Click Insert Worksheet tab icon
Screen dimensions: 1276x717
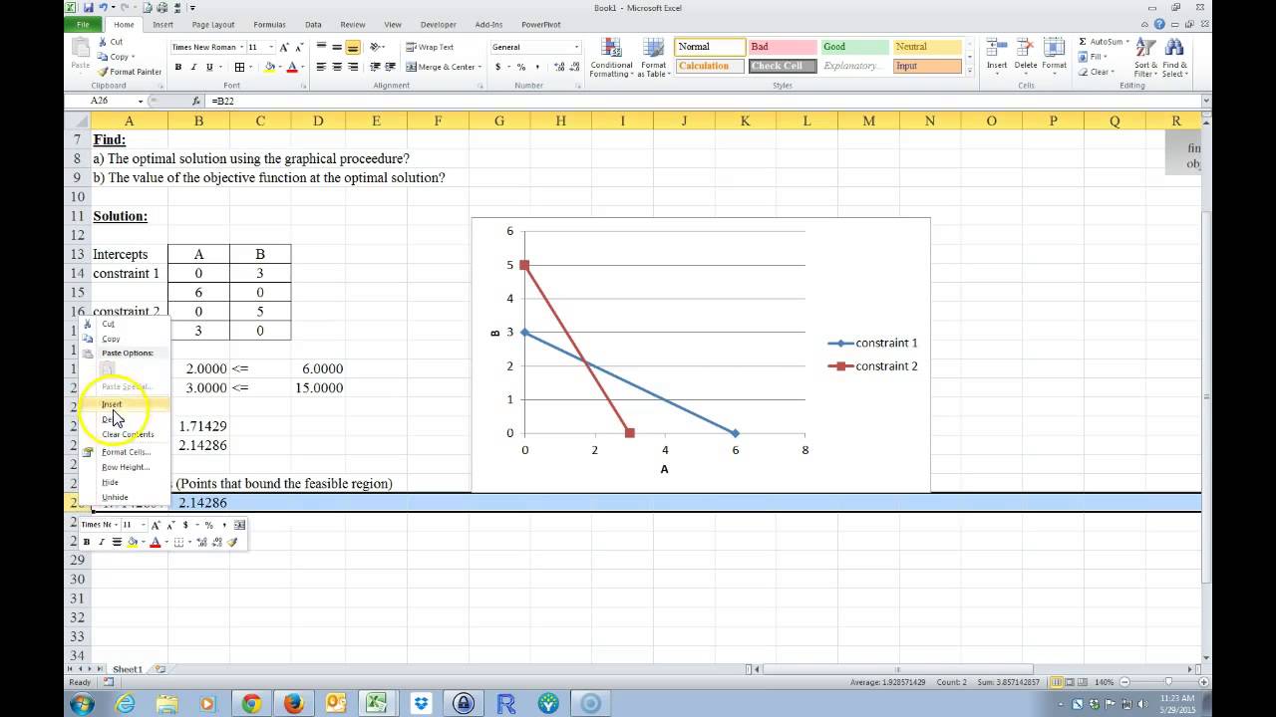pyautogui.click(x=159, y=669)
